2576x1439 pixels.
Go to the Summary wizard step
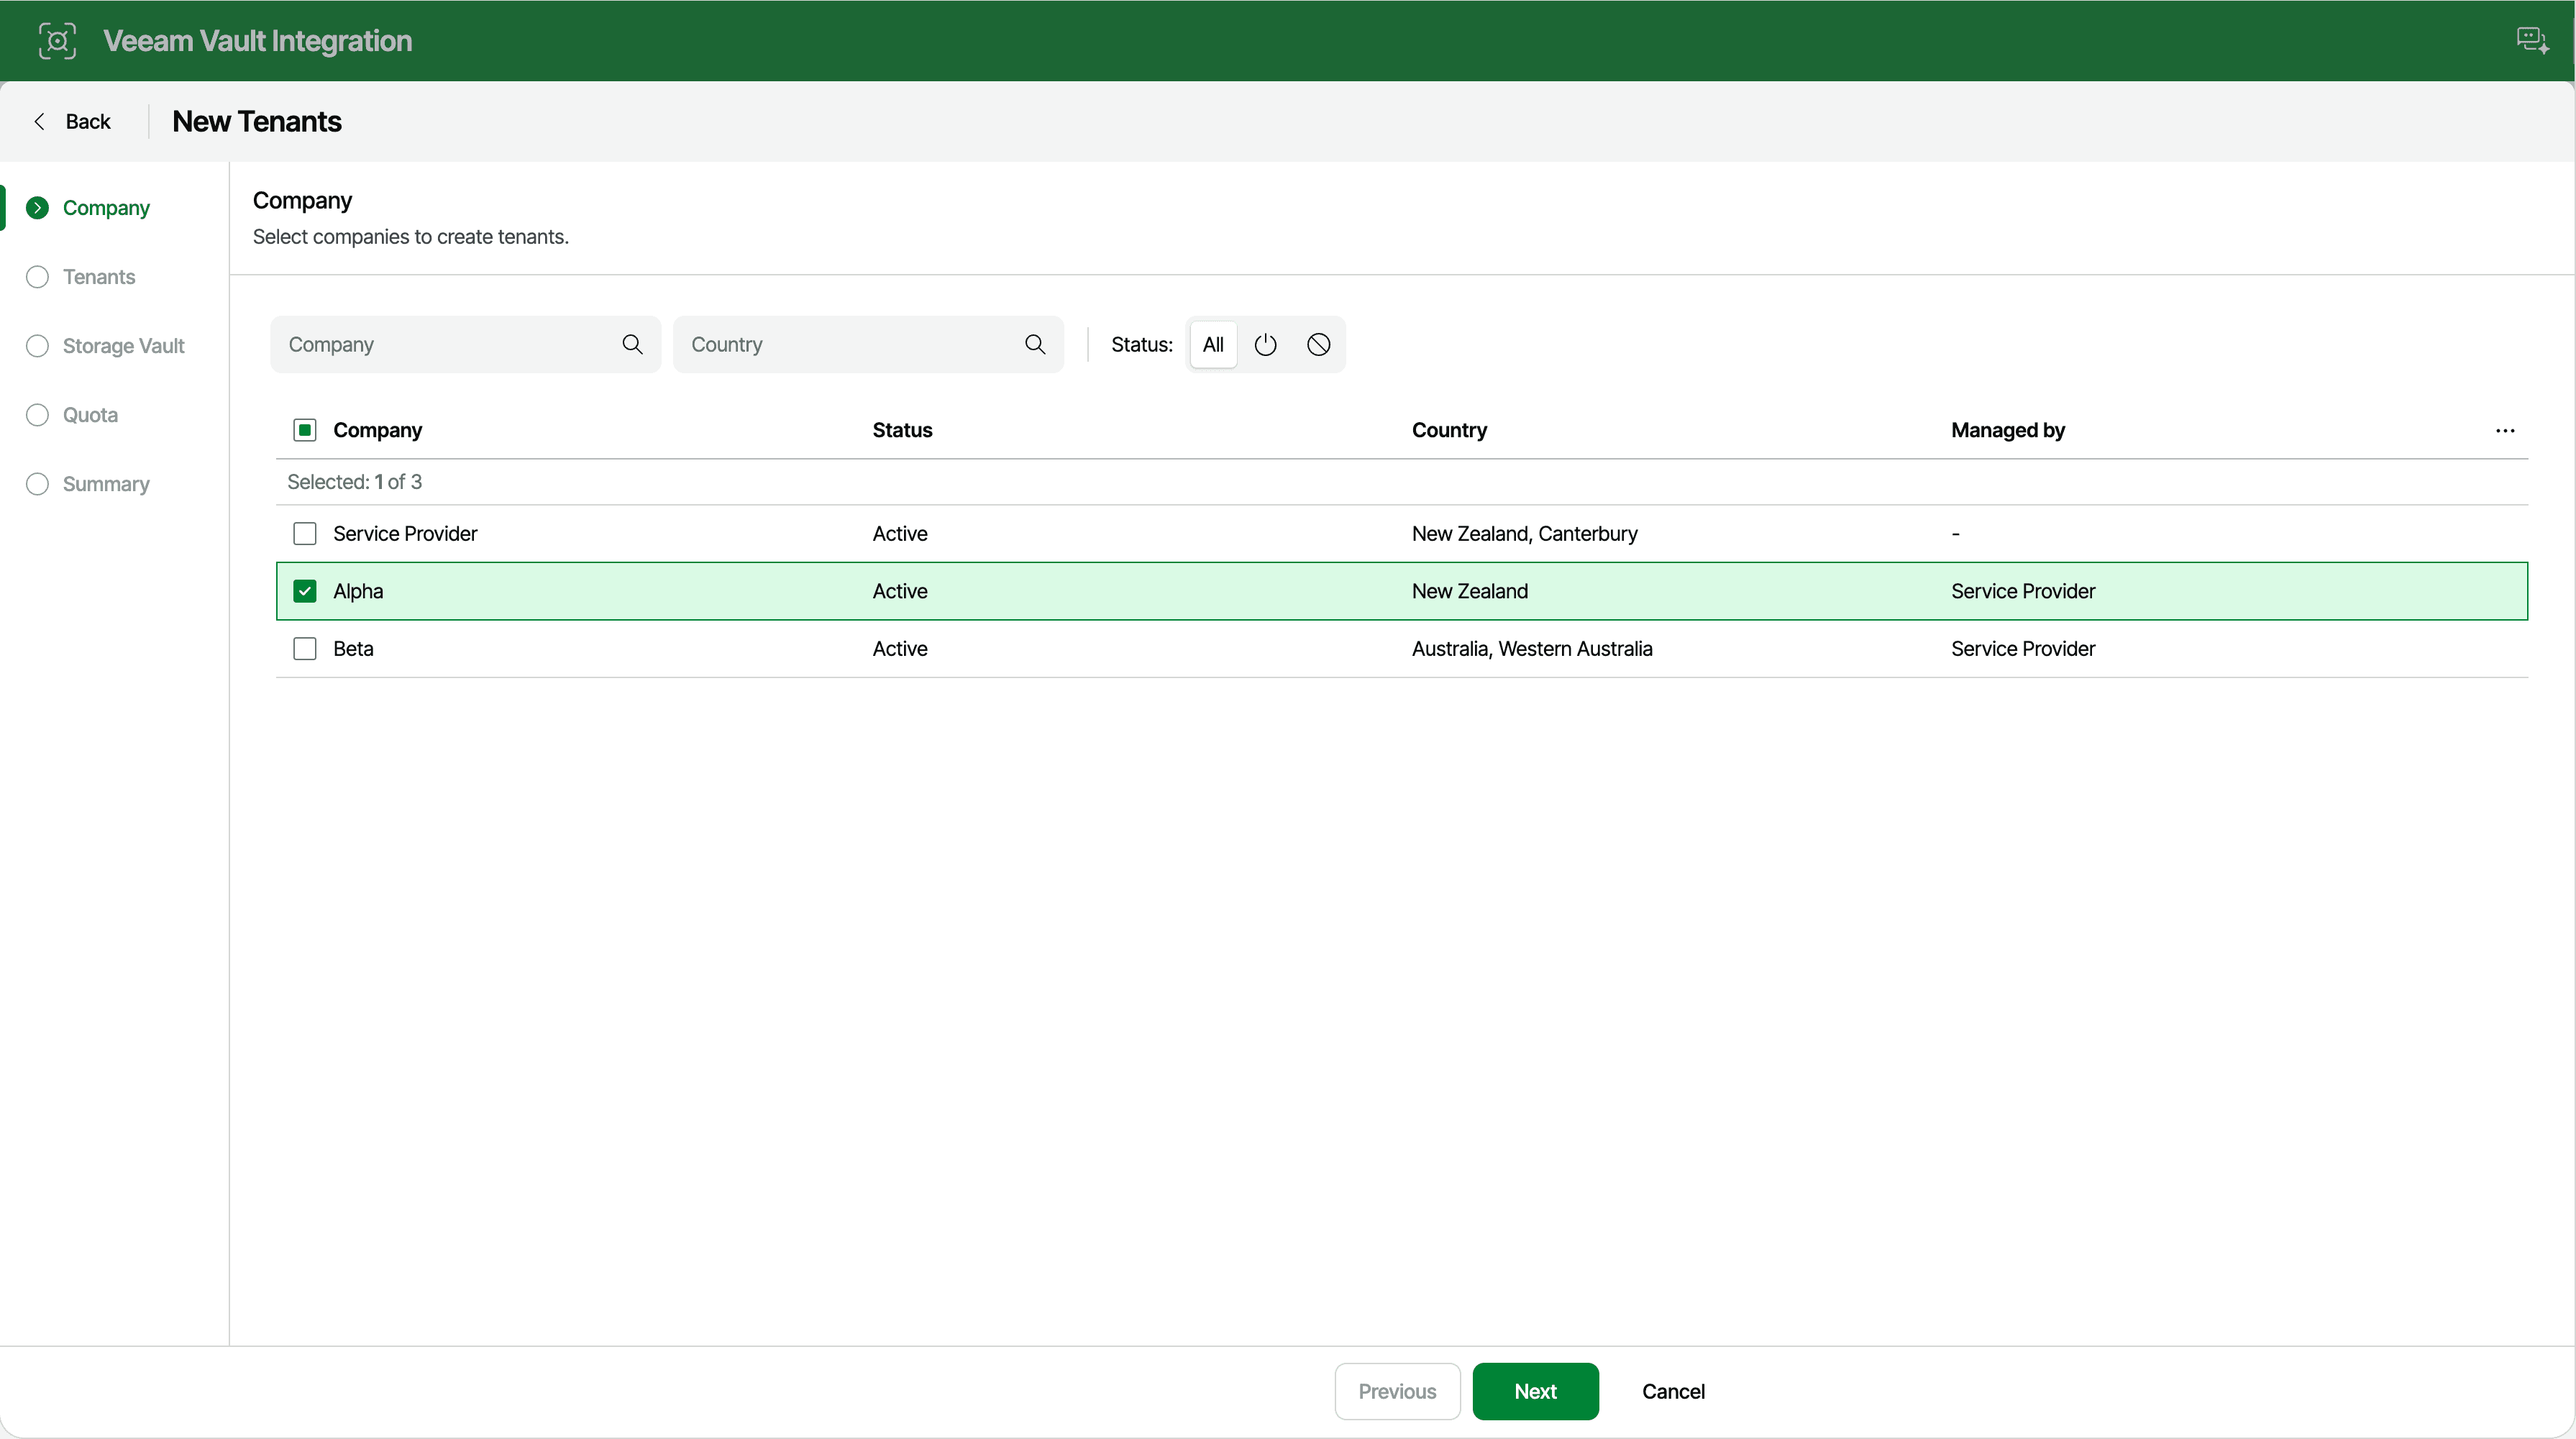pyautogui.click(x=106, y=484)
